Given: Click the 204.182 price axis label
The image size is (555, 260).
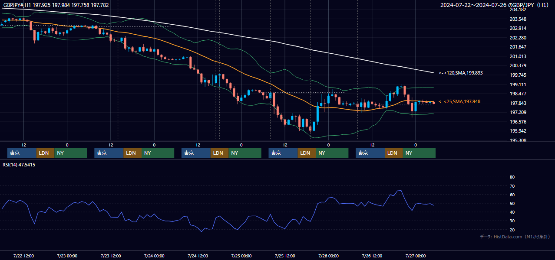Looking at the screenshot, I should tap(518, 10).
